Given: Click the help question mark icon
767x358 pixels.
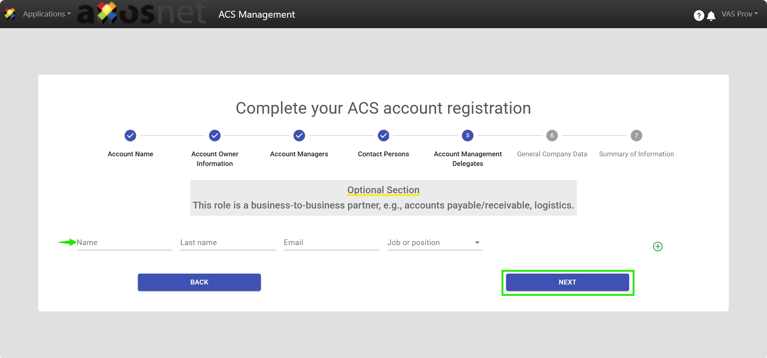Looking at the screenshot, I should pyautogui.click(x=699, y=15).
